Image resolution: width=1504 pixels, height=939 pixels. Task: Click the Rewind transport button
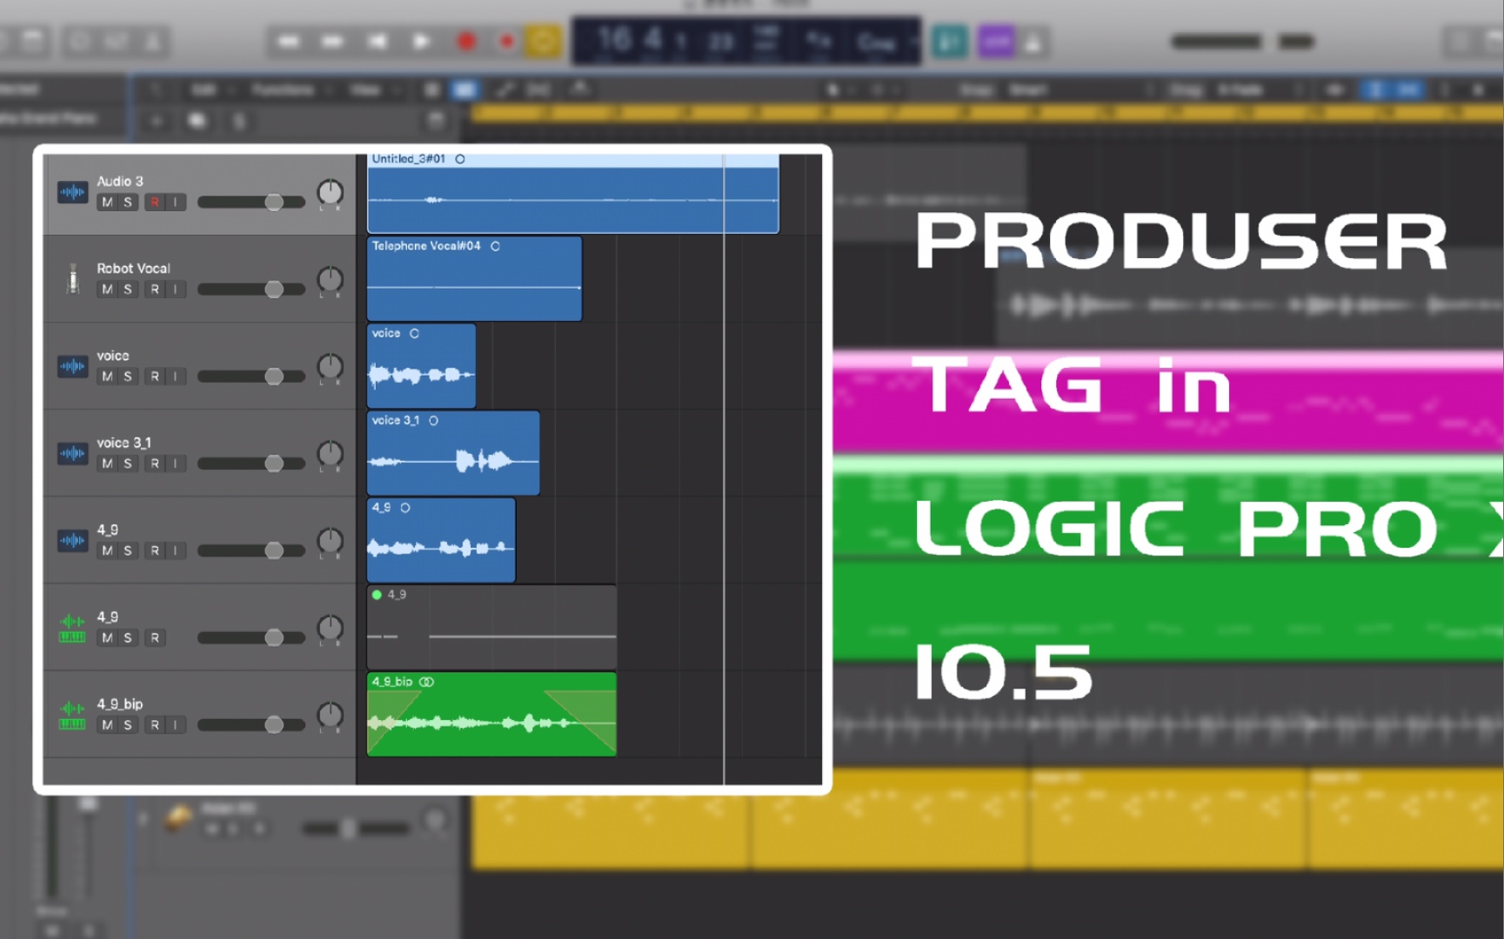(x=289, y=41)
